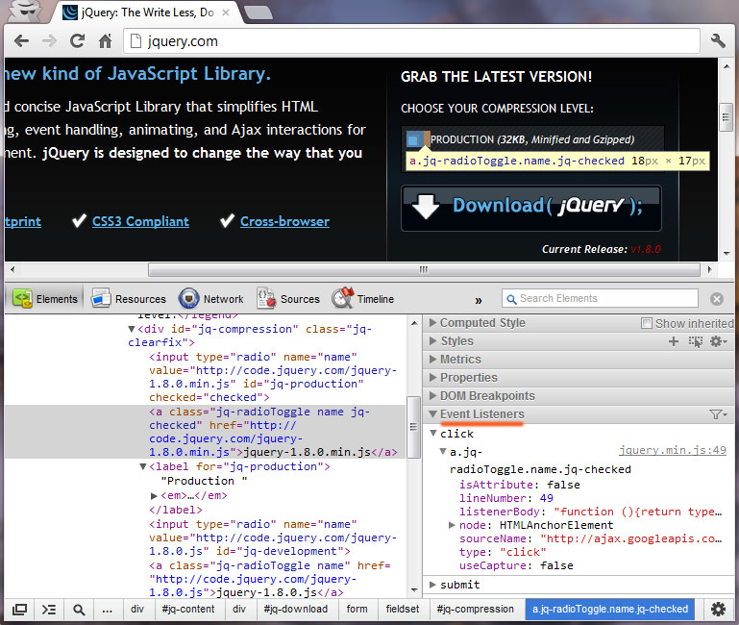
Task: Show the console icon button
Action: [49, 610]
